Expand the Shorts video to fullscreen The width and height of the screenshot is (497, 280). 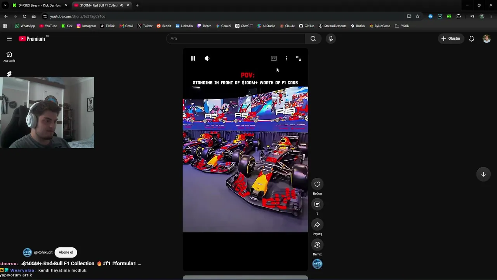point(299,58)
